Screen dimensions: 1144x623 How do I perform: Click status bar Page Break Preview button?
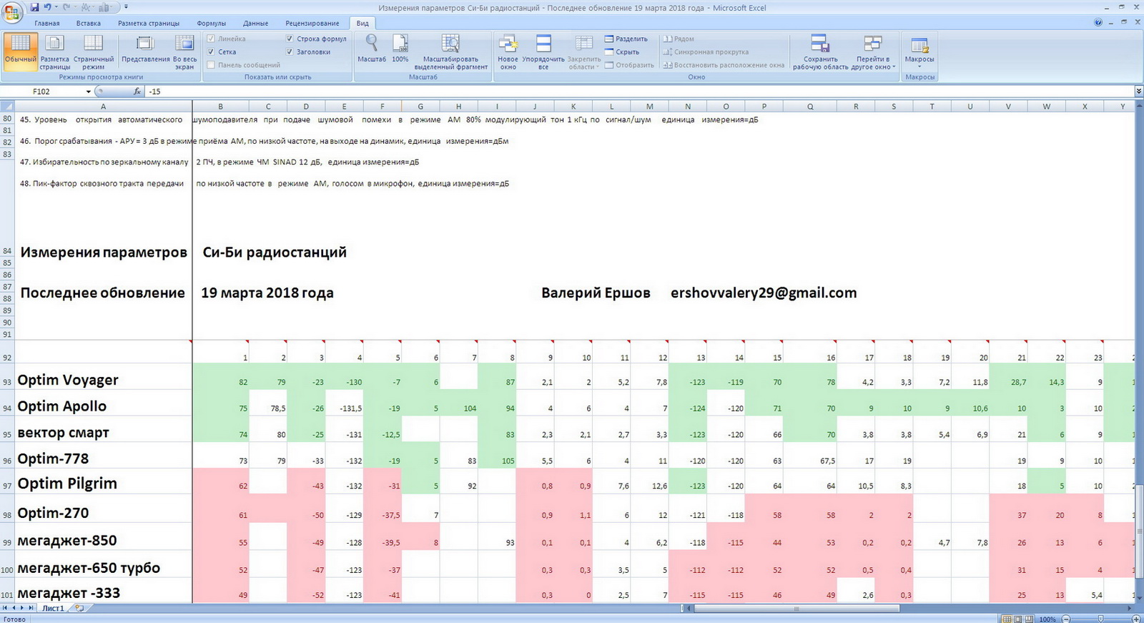1030,619
